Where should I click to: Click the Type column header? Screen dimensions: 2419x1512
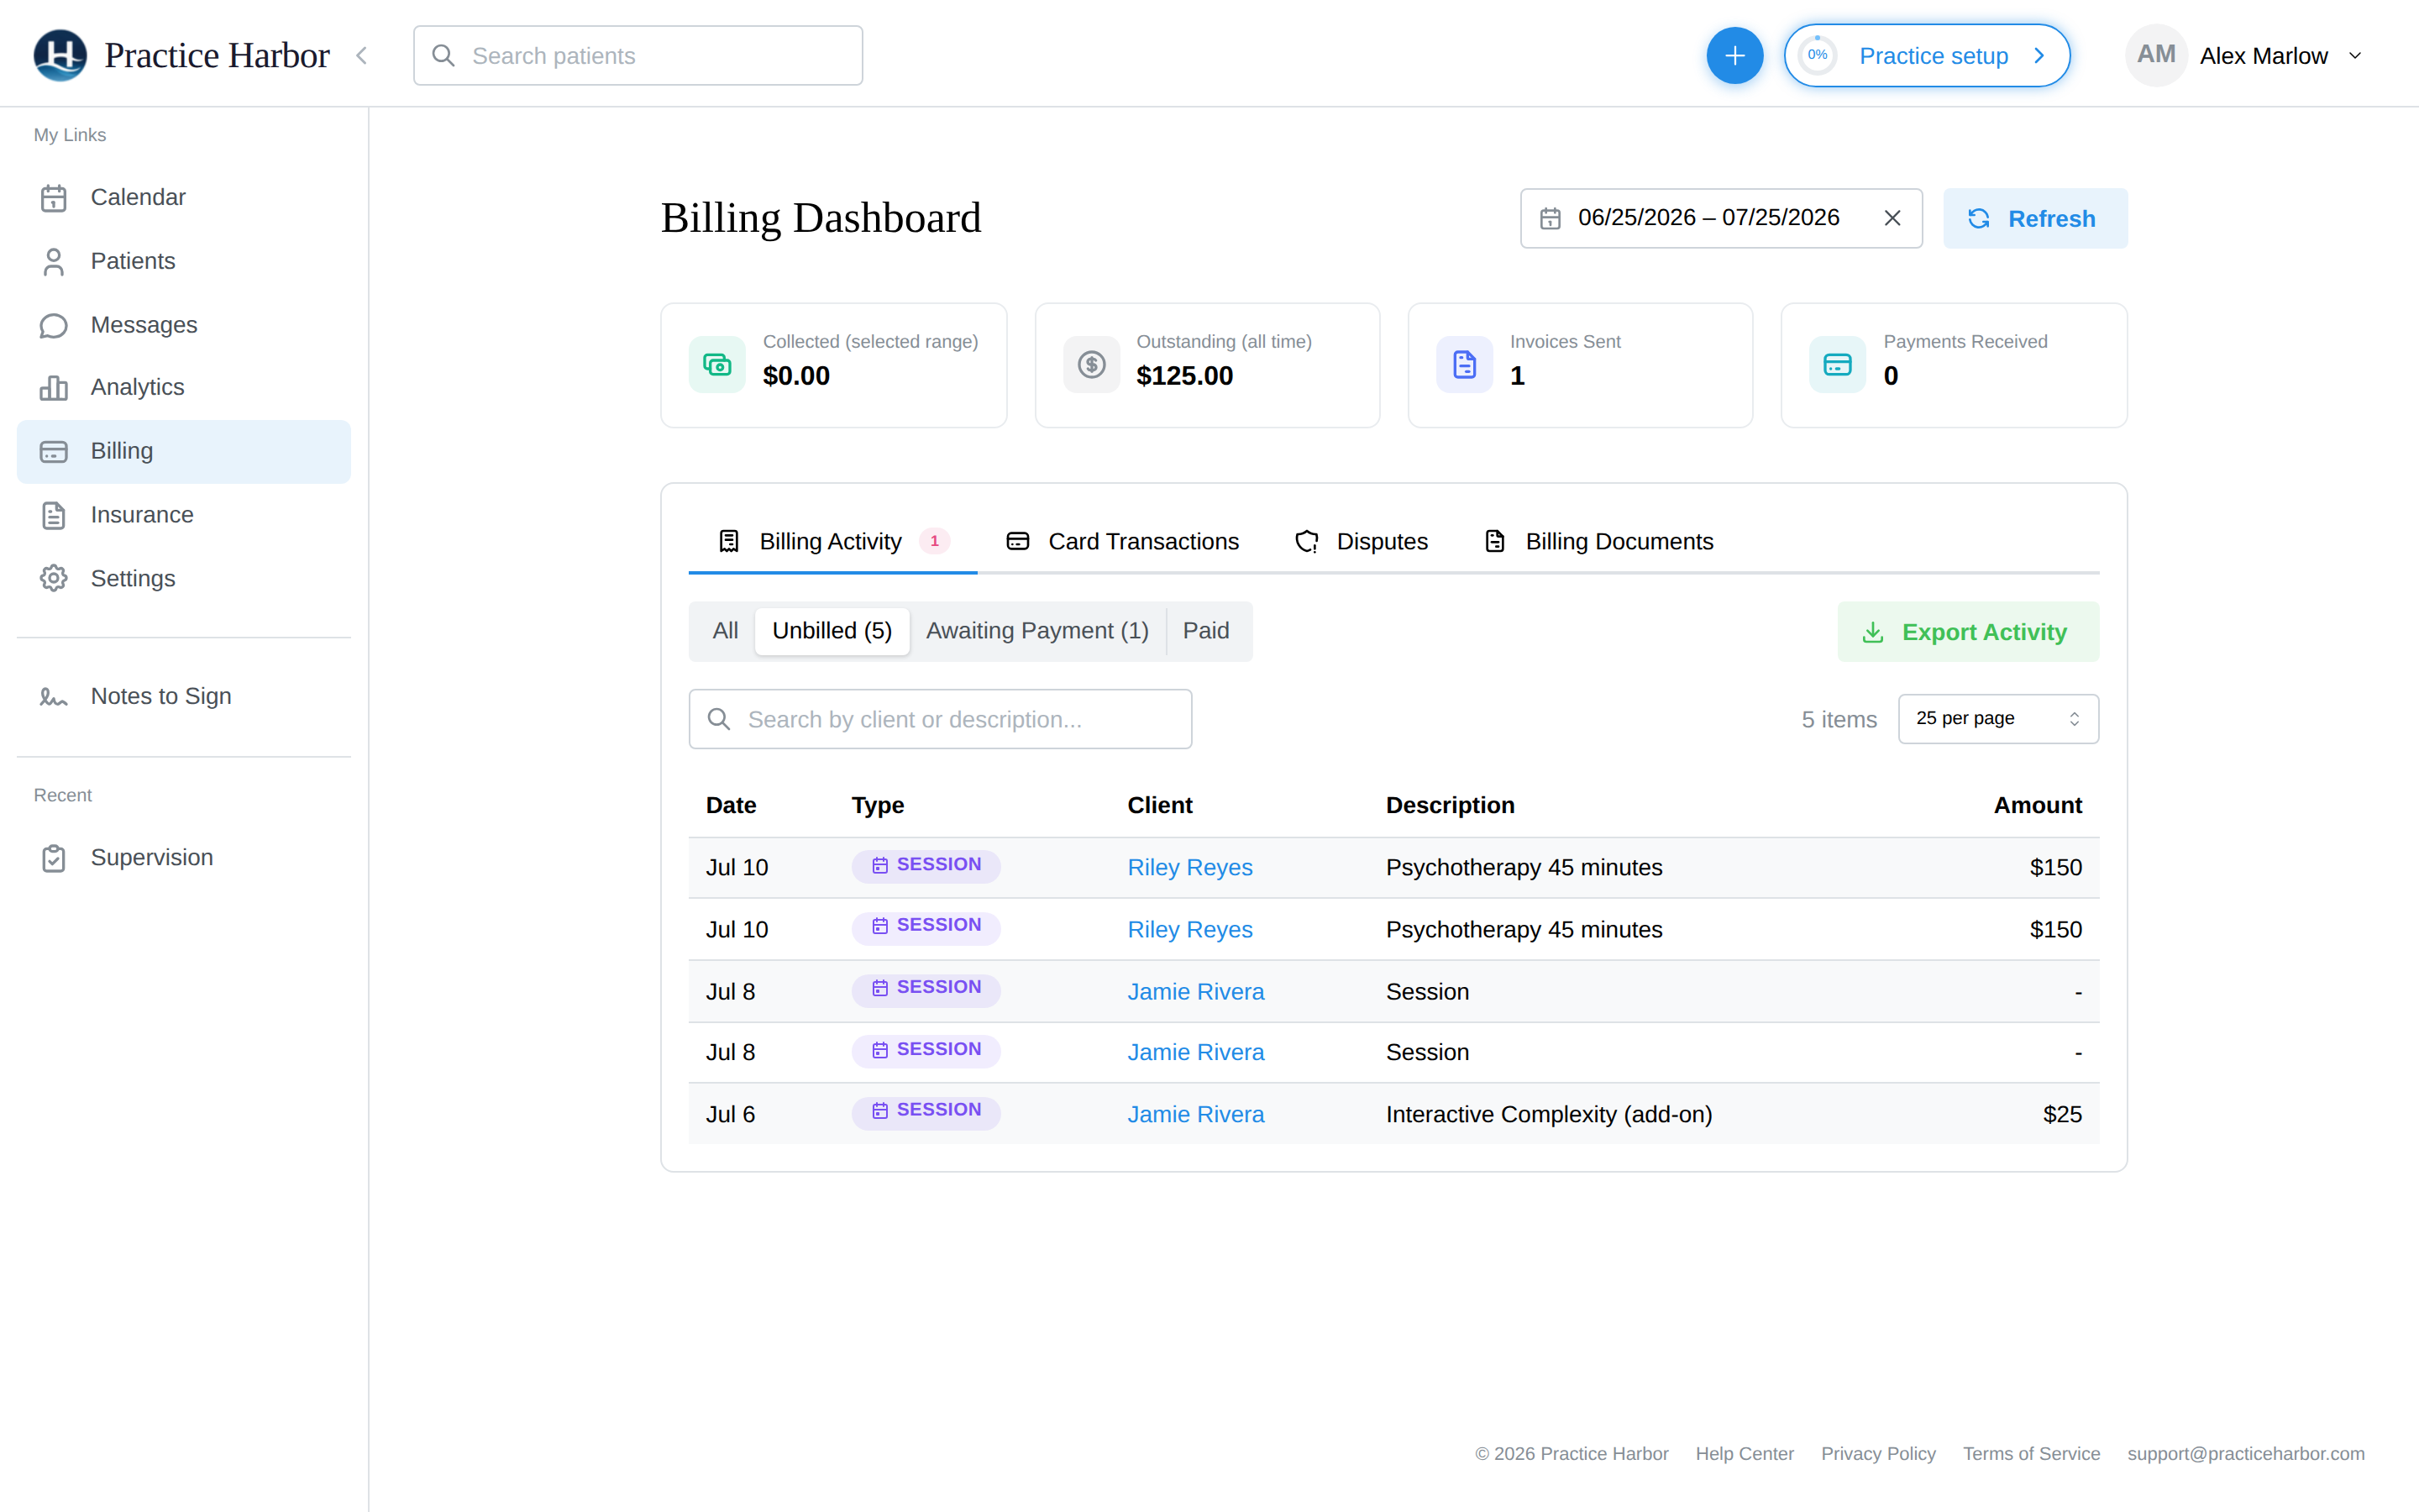pyautogui.click(x=878, y=805)
